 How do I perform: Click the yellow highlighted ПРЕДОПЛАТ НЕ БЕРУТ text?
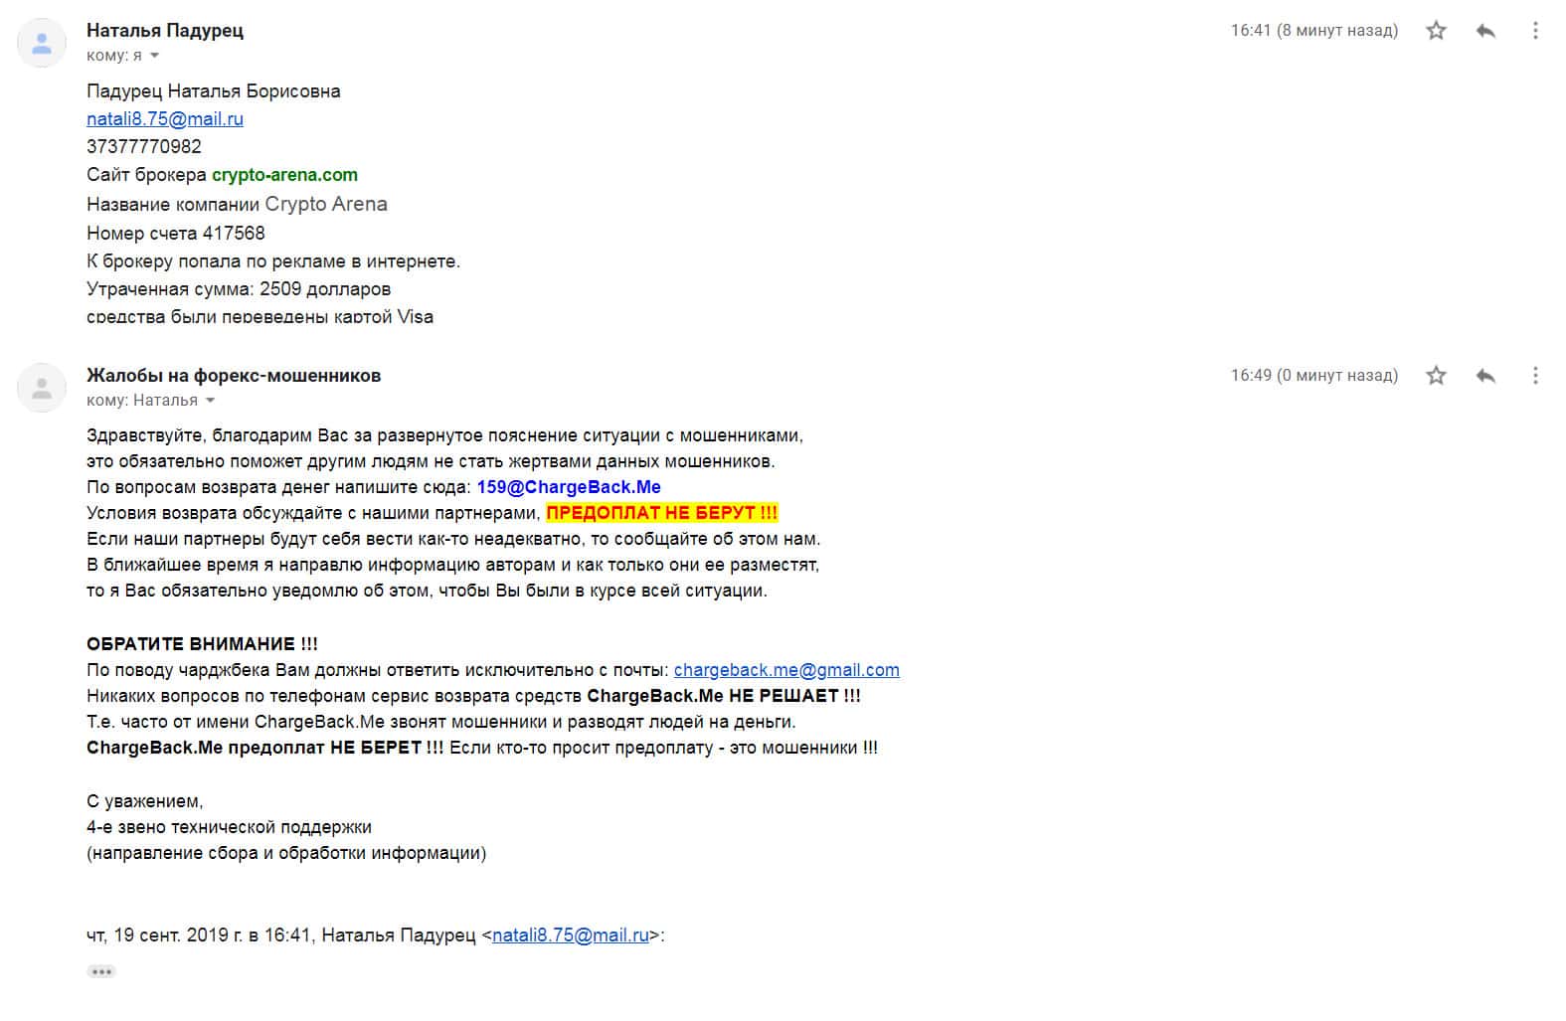pos(662,513)
